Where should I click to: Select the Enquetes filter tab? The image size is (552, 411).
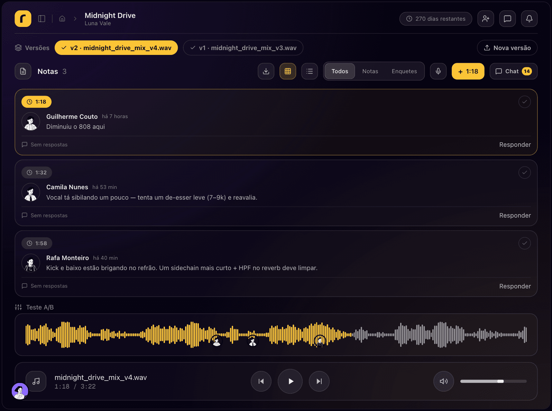coord(404,71)
